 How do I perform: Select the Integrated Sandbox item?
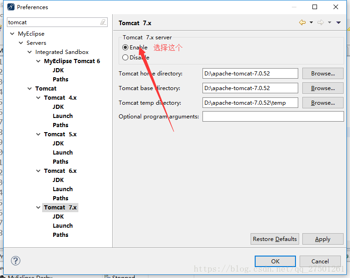62,52
